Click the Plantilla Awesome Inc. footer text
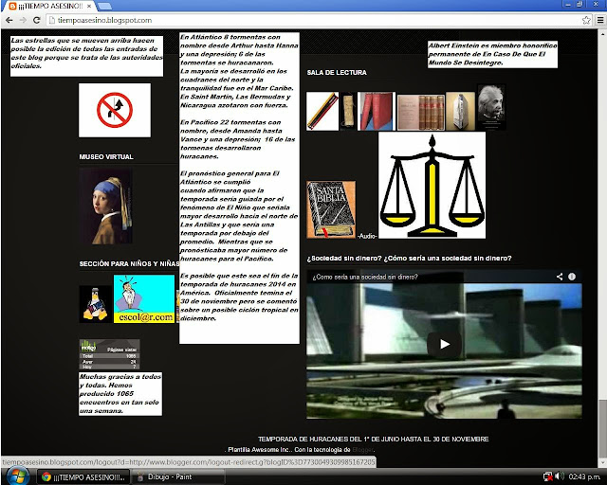This screenshot has width=607, height=485. [260, 450]
